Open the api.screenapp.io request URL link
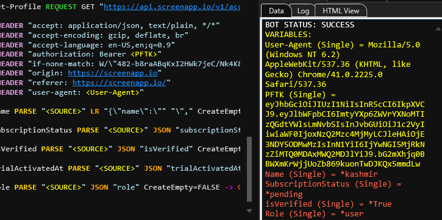The height and width of the screenshot is (220, 442). pyautogui.click(x=172, y=7)
